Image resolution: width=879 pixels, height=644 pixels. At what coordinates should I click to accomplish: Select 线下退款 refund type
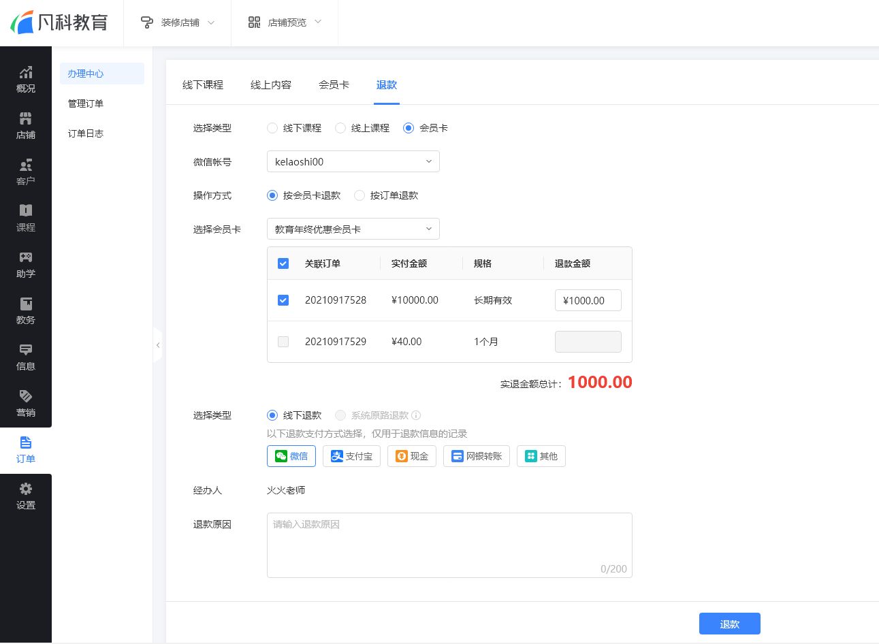point(272,415)
